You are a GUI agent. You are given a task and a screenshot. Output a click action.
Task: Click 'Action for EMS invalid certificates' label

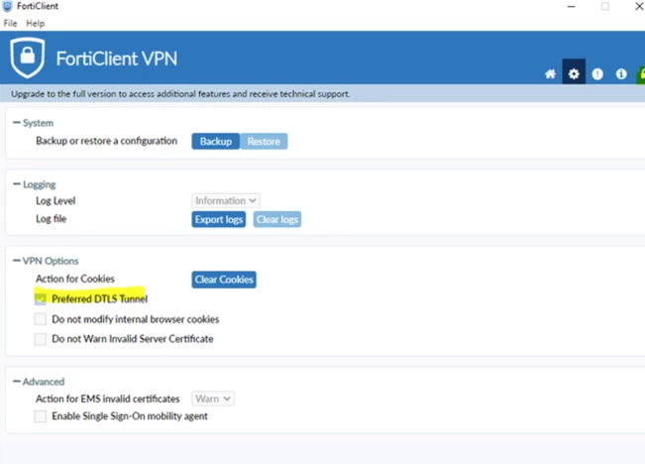click(x=108, y=399)
